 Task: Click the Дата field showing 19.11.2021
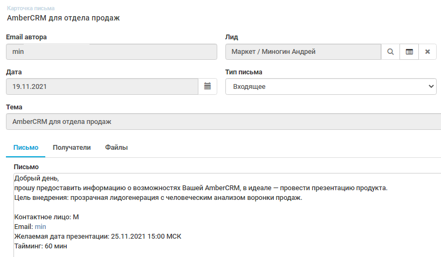coord(102,87)
